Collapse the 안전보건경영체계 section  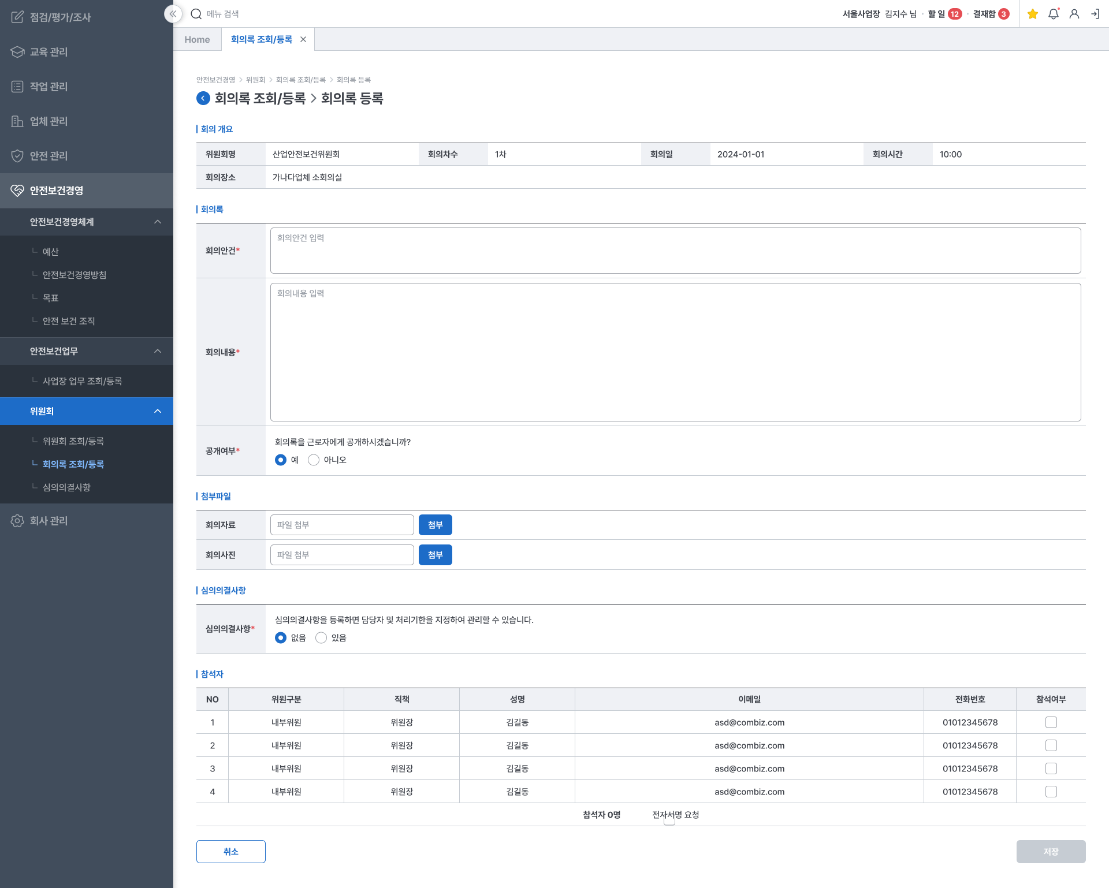[158, 222]
